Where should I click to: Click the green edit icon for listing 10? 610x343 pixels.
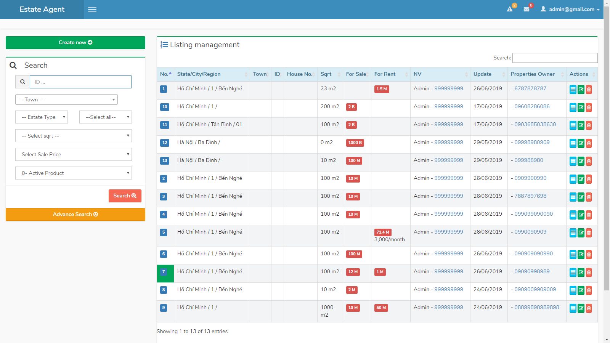pyautogui.click(x=581, y=107)
